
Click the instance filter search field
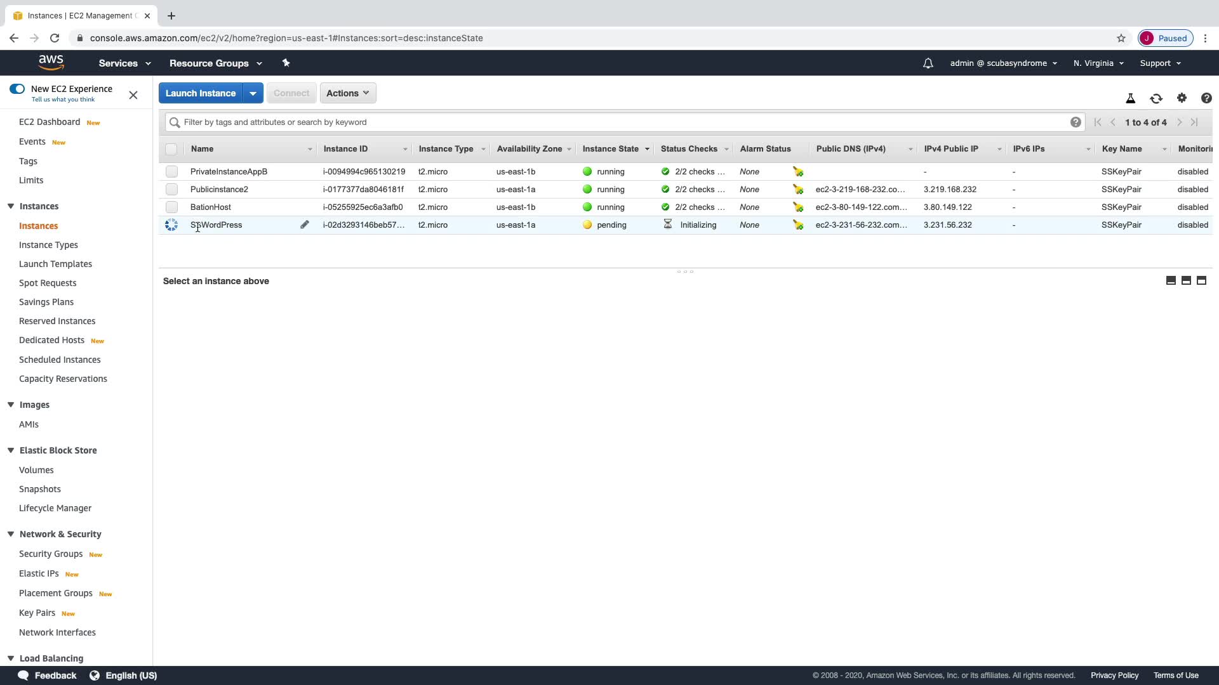(x=622, y=122)
